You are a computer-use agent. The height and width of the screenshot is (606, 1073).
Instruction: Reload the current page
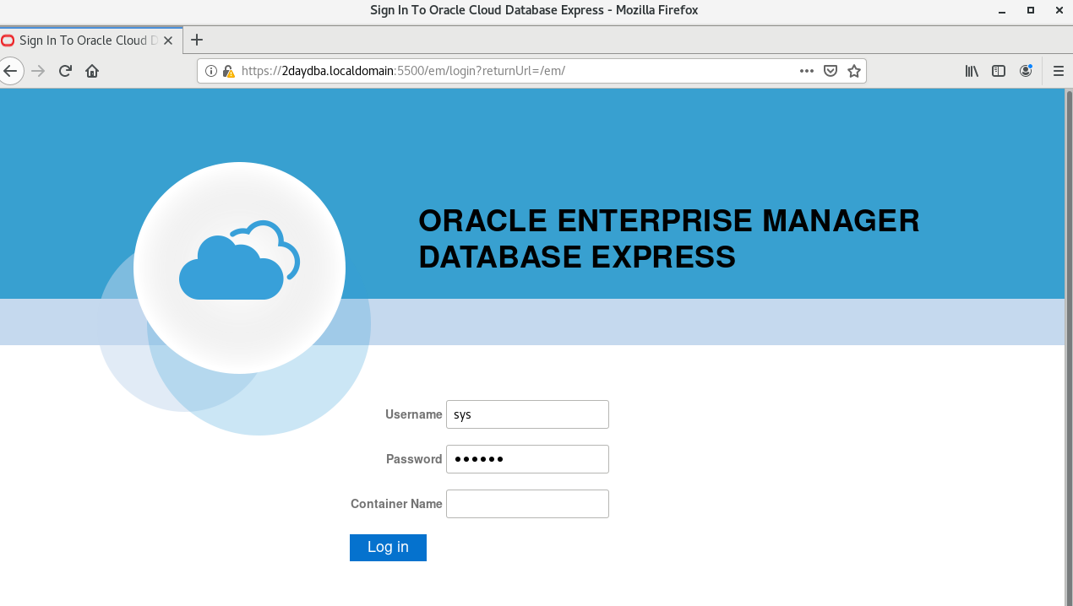[x=65, y=71]
